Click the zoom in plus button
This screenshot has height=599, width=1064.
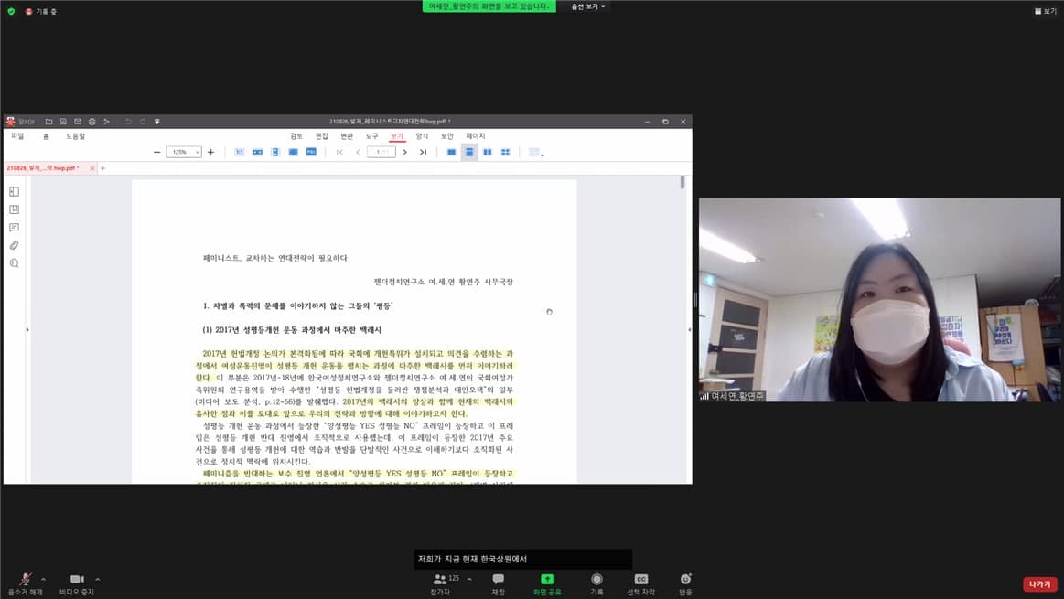tap(211, 152)
